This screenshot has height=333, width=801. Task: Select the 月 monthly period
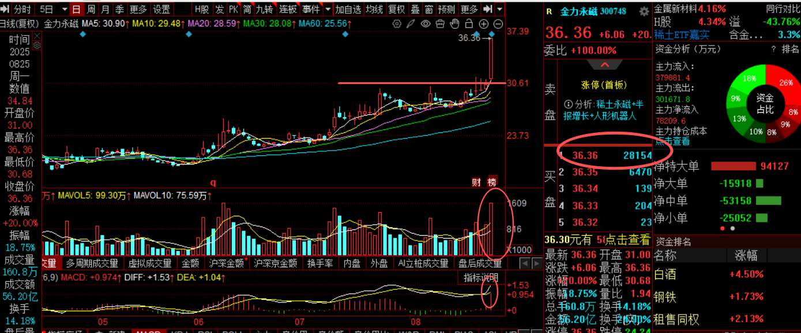pyautogui.click(x=105, y=9)
